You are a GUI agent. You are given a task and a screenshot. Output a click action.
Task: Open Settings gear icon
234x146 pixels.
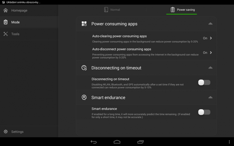click(6, 132)
